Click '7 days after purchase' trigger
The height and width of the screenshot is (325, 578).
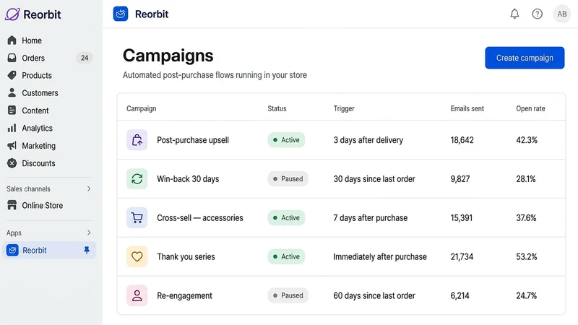(371, 218)
